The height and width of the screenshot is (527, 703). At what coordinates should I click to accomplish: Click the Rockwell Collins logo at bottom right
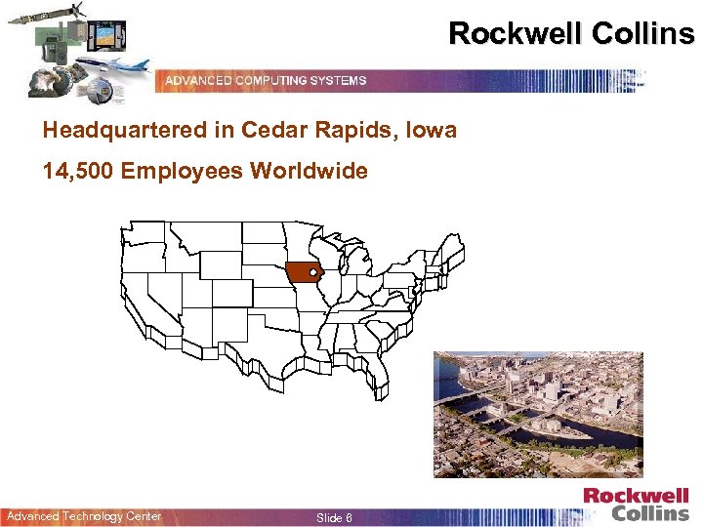(636, 505)
